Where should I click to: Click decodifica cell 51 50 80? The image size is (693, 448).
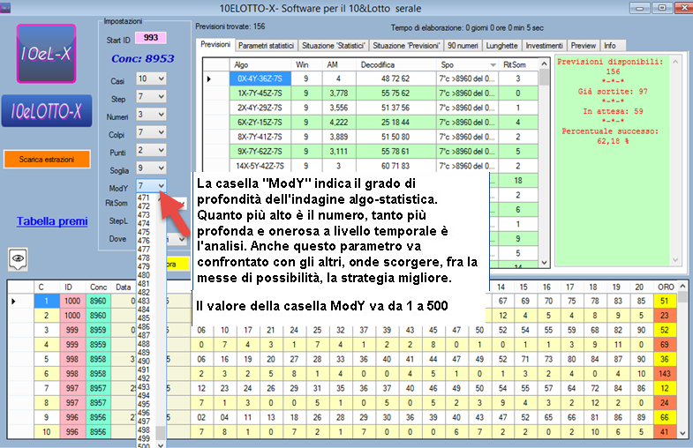click(395, 137)
